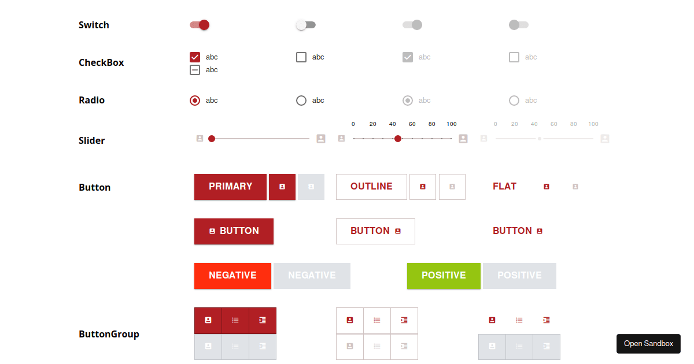This screenshot has height=364, width=694.
Task: Turn off the enabled red switch
Action: coord(200,25)
